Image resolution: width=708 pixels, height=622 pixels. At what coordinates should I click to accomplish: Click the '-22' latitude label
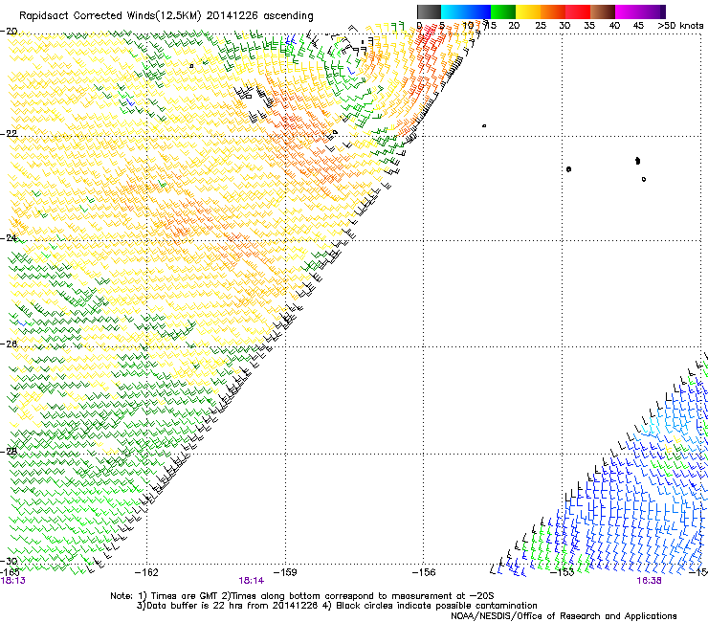tap(9, 133)
